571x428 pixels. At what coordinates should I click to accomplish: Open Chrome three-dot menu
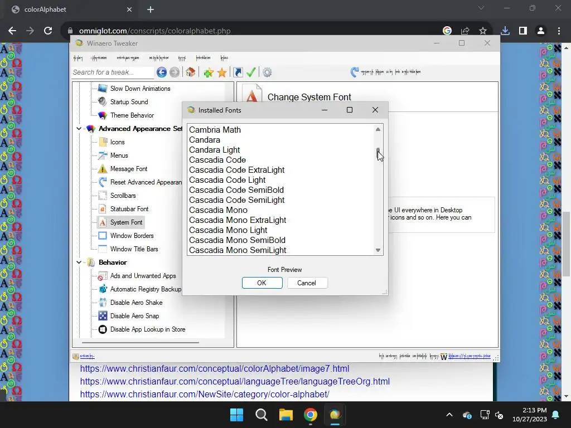(x=559, y=31)
